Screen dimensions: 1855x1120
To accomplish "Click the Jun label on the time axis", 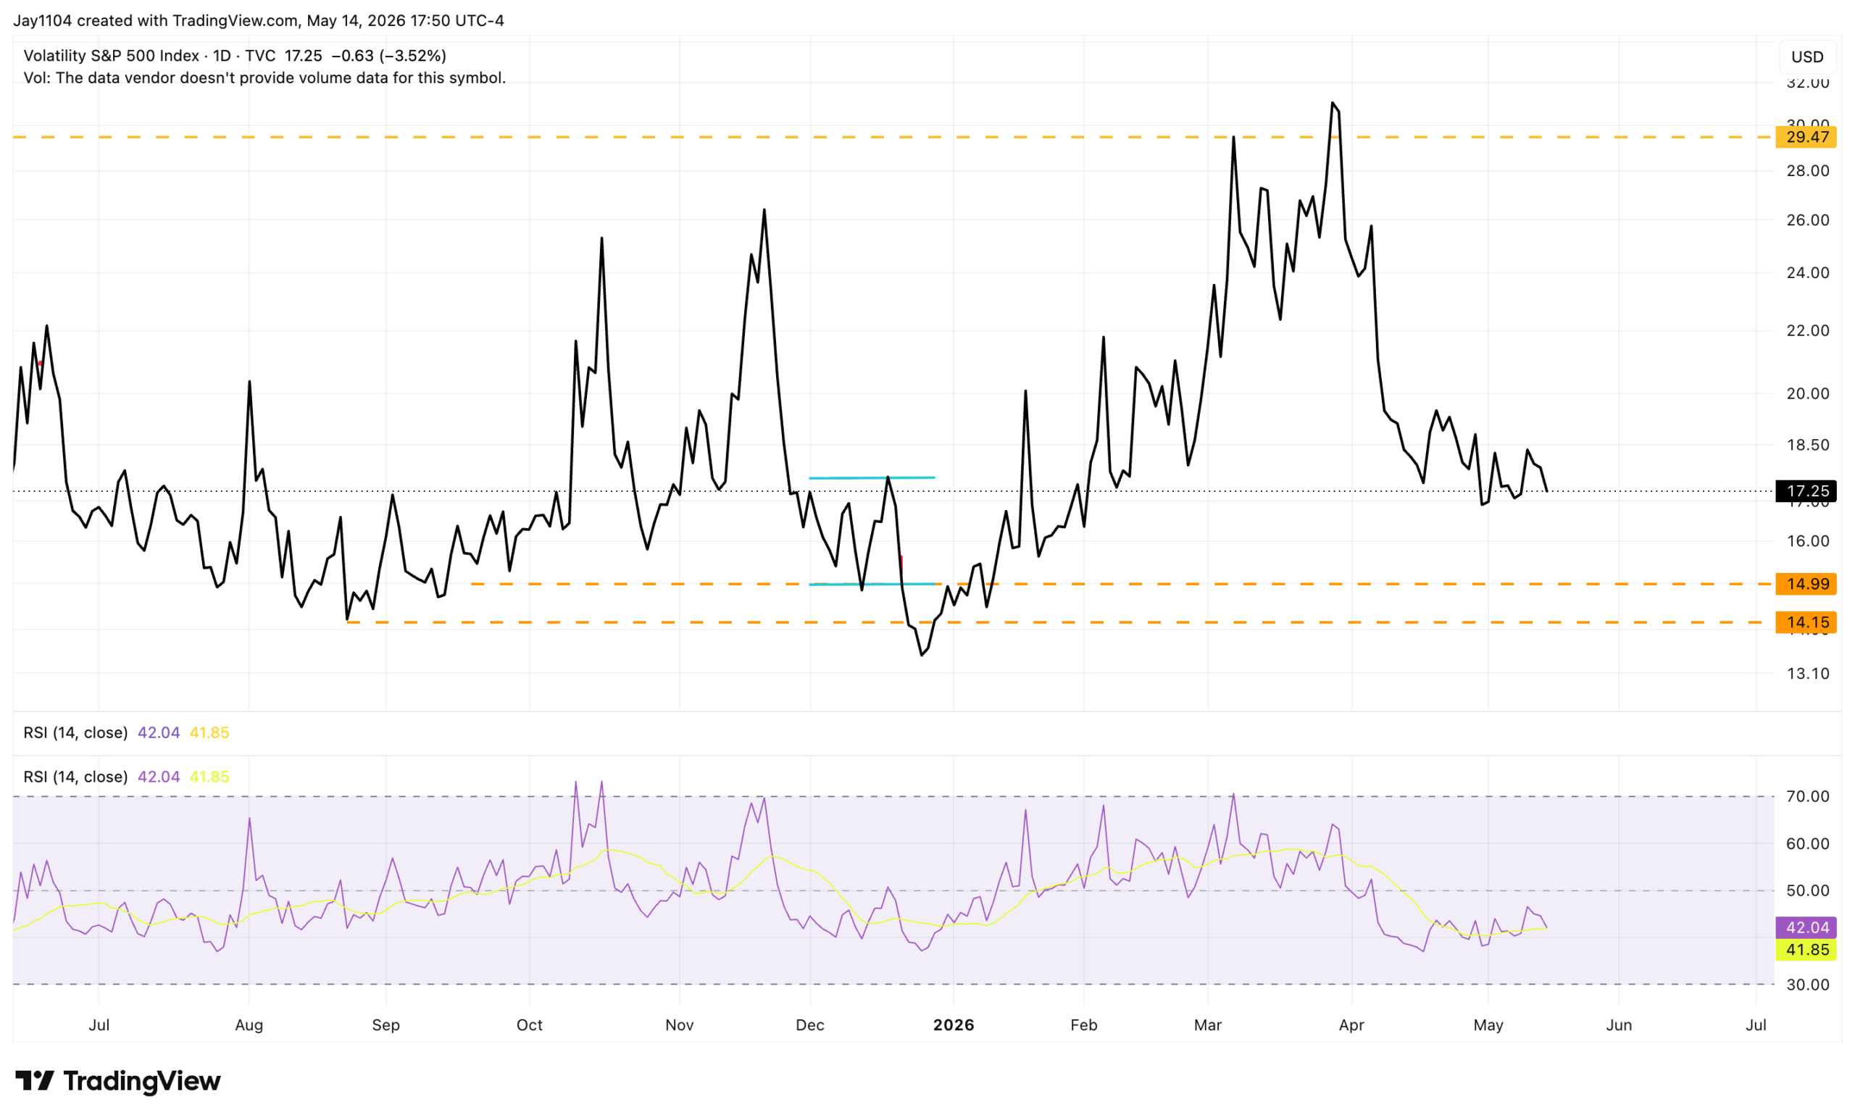I will 1620,1025.
